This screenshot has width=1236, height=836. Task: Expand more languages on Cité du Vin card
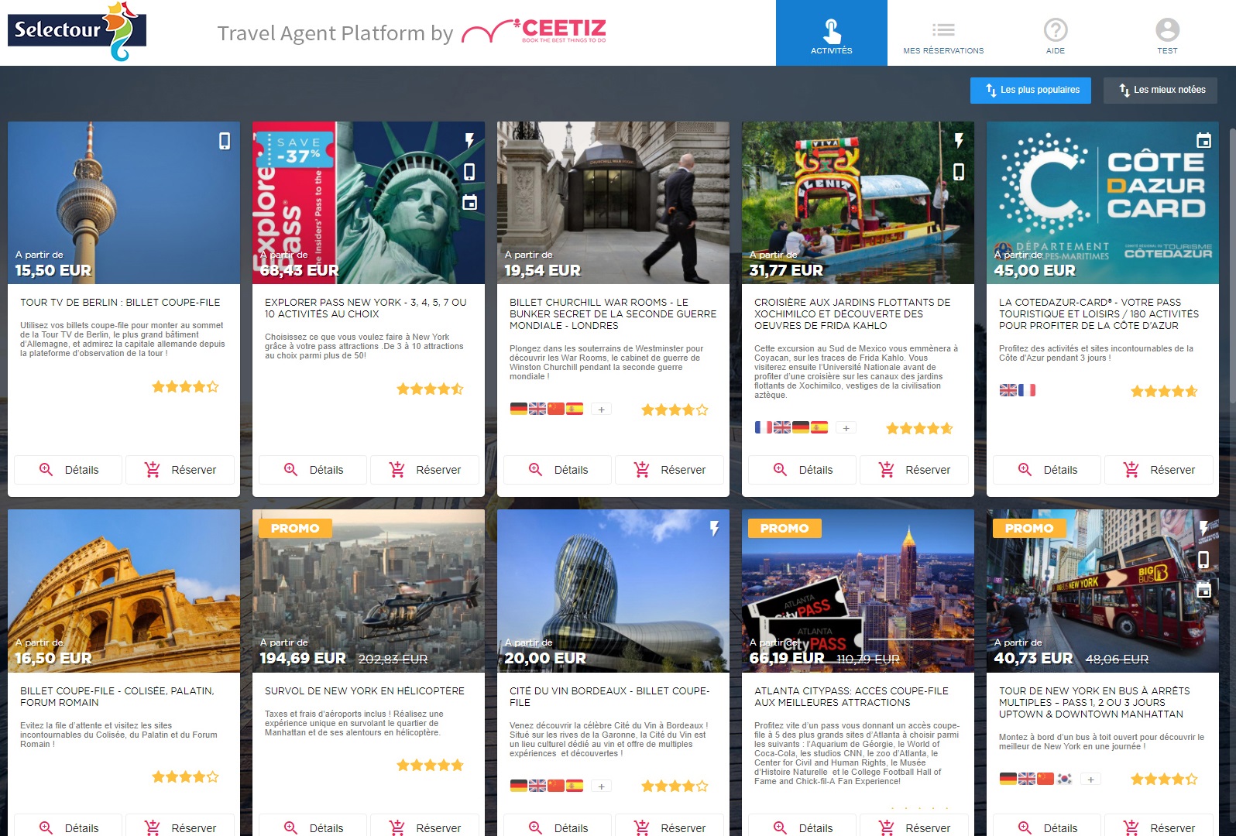[x=601, y=786]
